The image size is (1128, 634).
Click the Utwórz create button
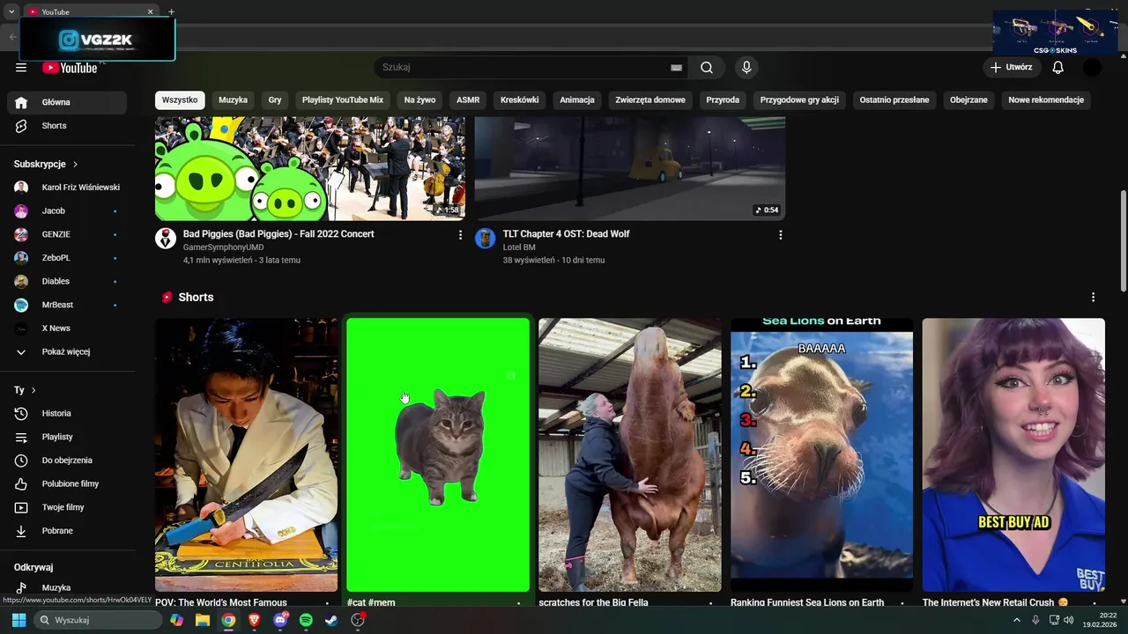[x=1011, y=68]
